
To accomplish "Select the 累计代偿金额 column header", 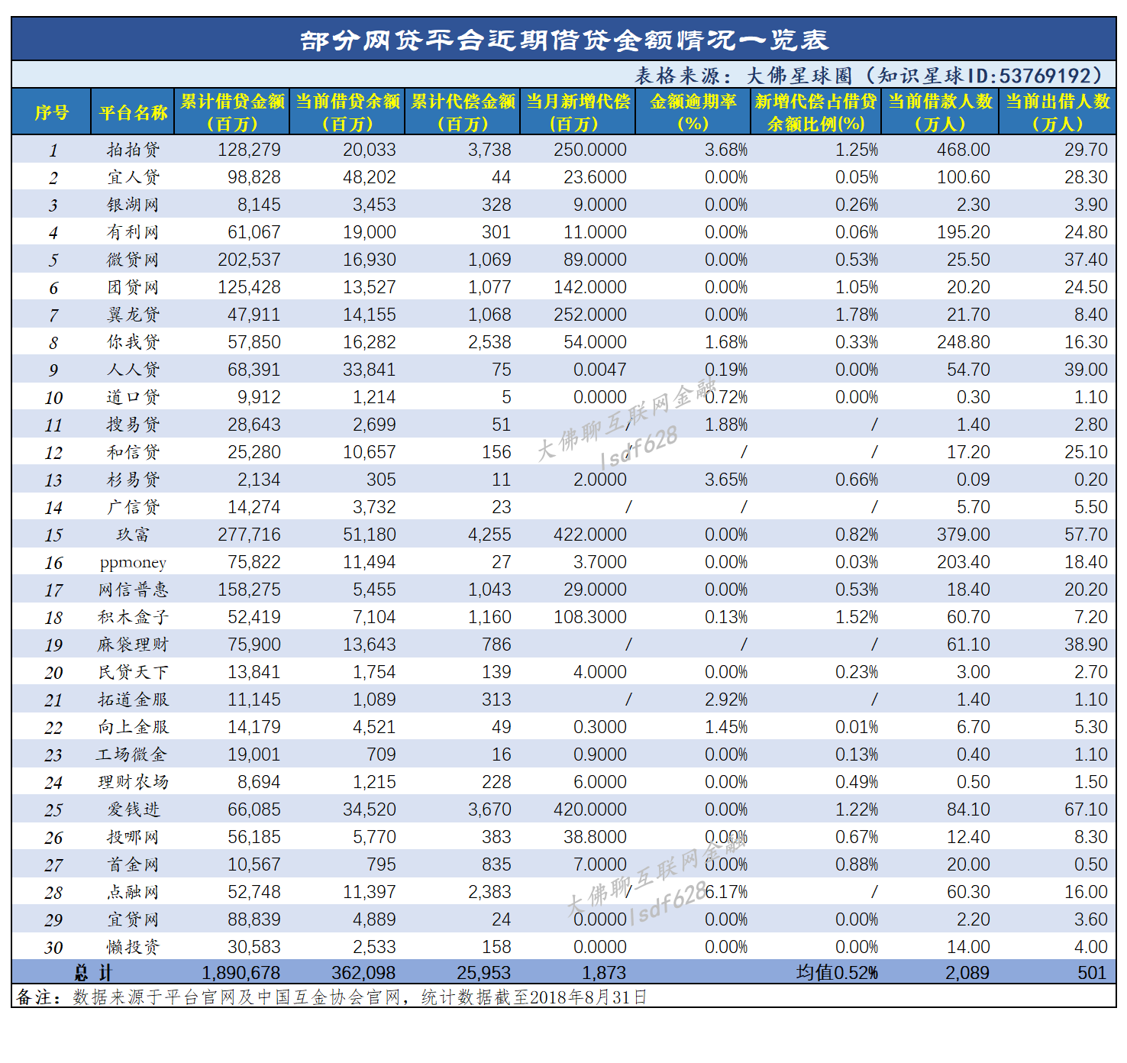I will [463, 112].
